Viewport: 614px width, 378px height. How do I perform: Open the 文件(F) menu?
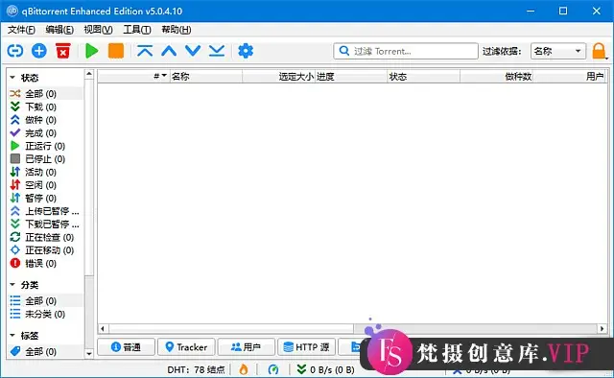pos(21,30)
